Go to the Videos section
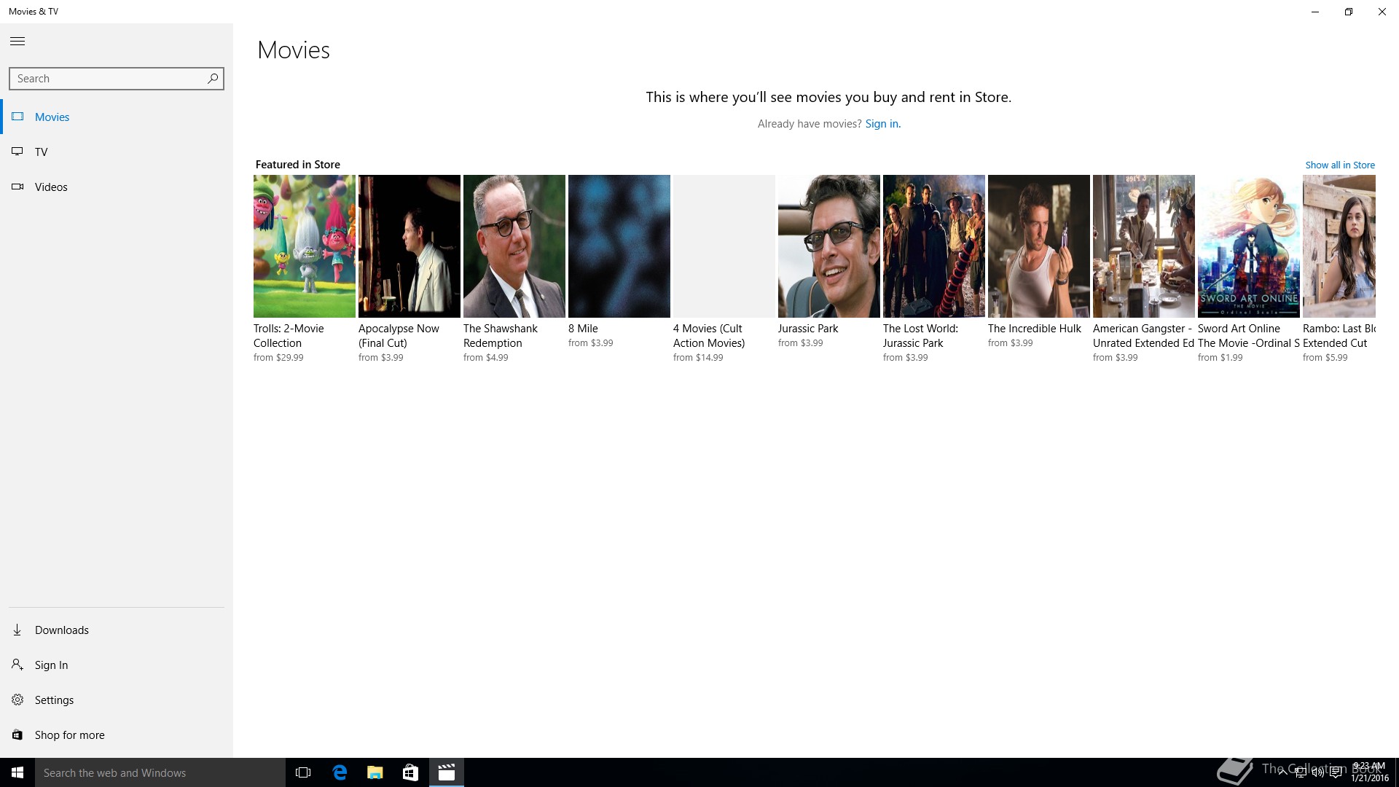The image size is (1399, 787). click(117, 187)
